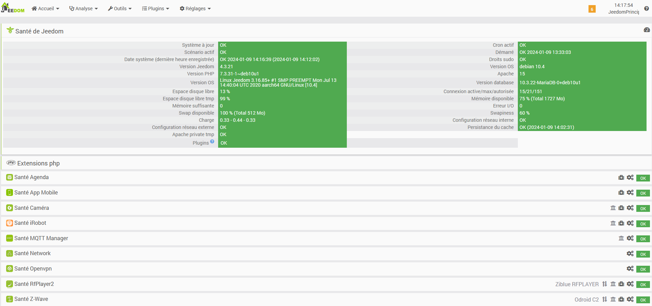The image size is (652, 306).
Task: Click OK status badge of Santé MQTT Manager
Action: [643, 239]
